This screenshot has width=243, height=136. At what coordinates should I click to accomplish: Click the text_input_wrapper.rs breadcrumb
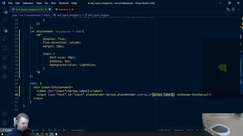(x=67, y=15)
